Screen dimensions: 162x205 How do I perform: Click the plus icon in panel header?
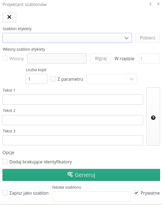coord(150,4)
